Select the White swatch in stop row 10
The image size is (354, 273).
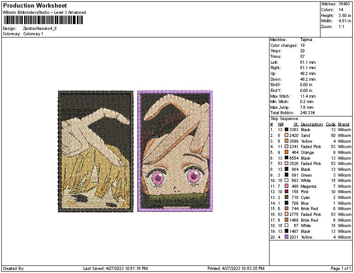point(287,180)
